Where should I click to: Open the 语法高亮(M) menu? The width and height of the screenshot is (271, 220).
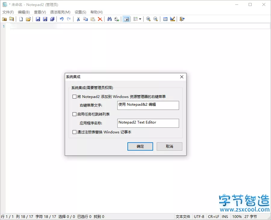point(60,12)
